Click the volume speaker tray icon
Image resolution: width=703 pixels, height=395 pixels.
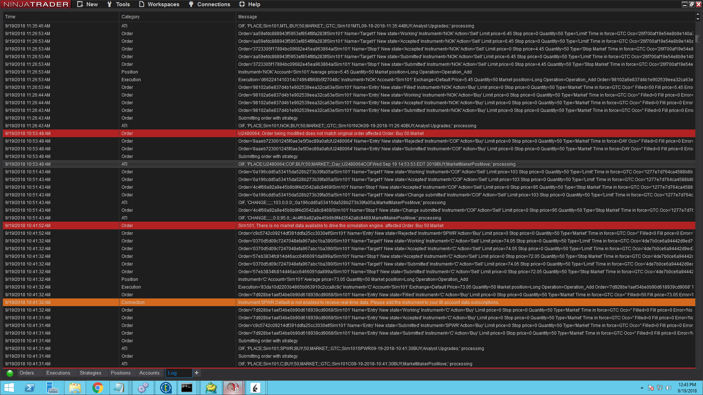pyautogui.click(x=669, y=388)
